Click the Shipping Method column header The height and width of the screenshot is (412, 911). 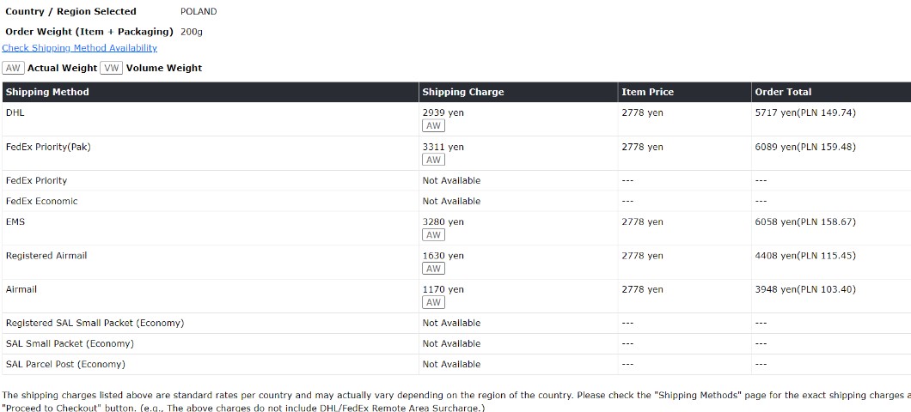click(x=47, y=92)
